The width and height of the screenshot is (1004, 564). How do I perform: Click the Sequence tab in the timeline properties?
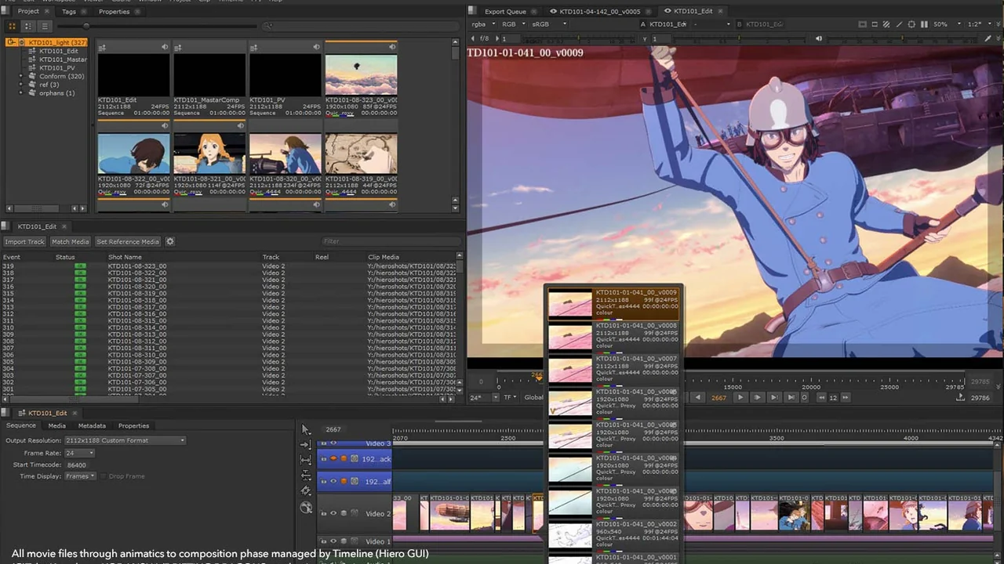pyautogui.click(x=21, y=425)
